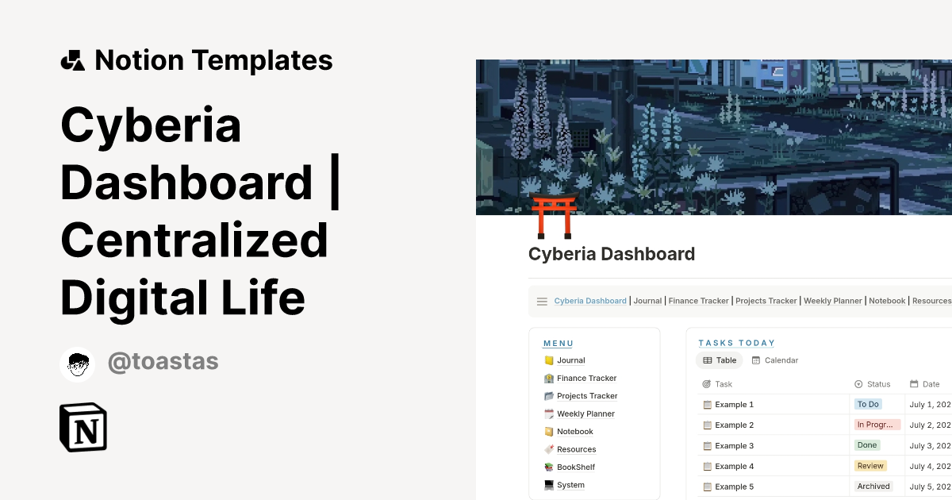Click the black Notion cube logo
The height and width of the screenshot is (500, 952).
(83, 428)
